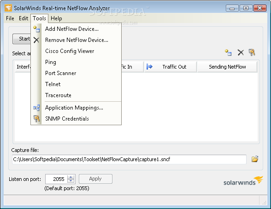Click the Interface column header
This screenshot has width=271, height=209.
click(23, 67)
